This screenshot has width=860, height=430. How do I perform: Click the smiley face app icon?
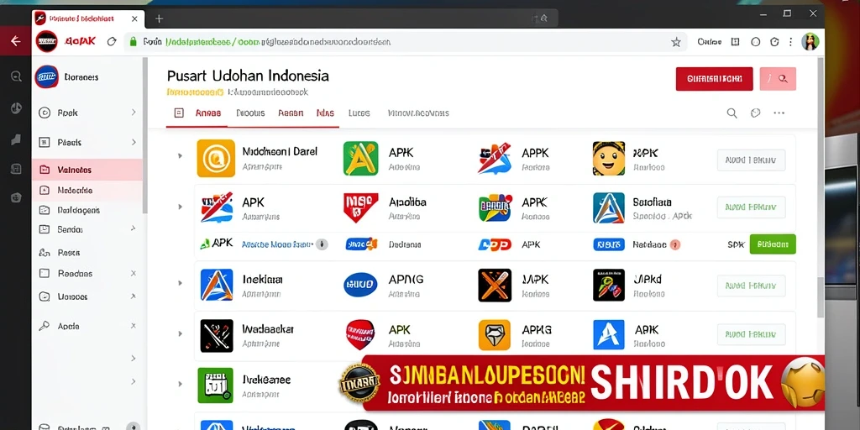click(608, 159)
